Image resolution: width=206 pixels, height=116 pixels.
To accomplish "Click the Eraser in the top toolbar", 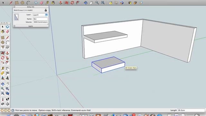I will coord(42,3).
